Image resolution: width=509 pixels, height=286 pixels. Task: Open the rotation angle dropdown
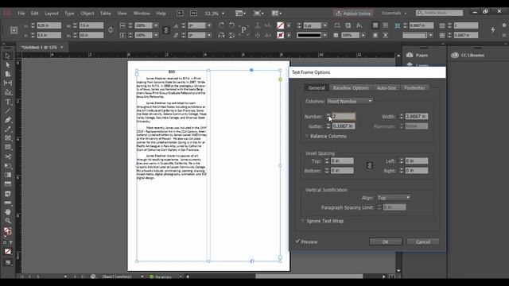click(x=208, y=25)
